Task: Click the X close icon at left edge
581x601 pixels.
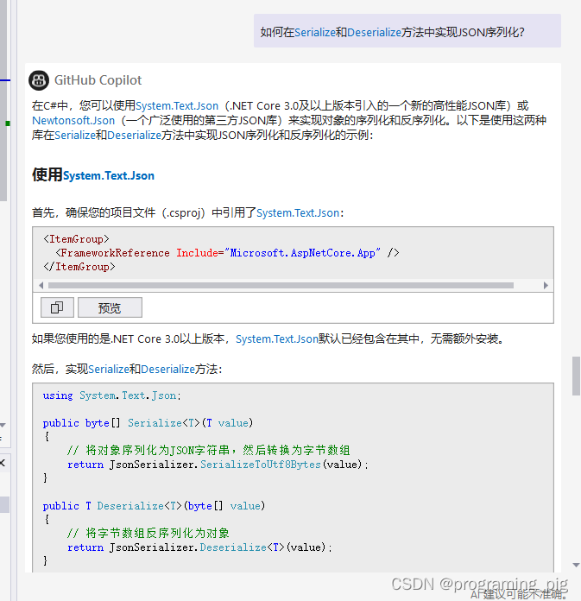Action: pyautogui.click(x=3, y=463)
